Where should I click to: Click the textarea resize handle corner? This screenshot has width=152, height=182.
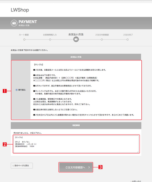tap(138, 152)
